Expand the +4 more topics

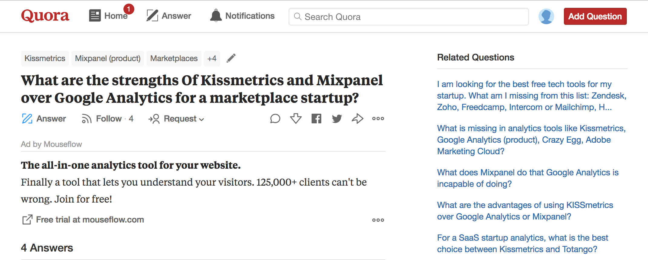point(212,58)
